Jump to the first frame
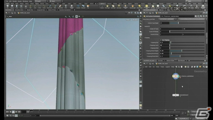Screen dimensions: 213x120 pos(7,112)
